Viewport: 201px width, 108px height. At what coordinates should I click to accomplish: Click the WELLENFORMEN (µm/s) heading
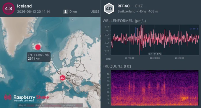124,21
